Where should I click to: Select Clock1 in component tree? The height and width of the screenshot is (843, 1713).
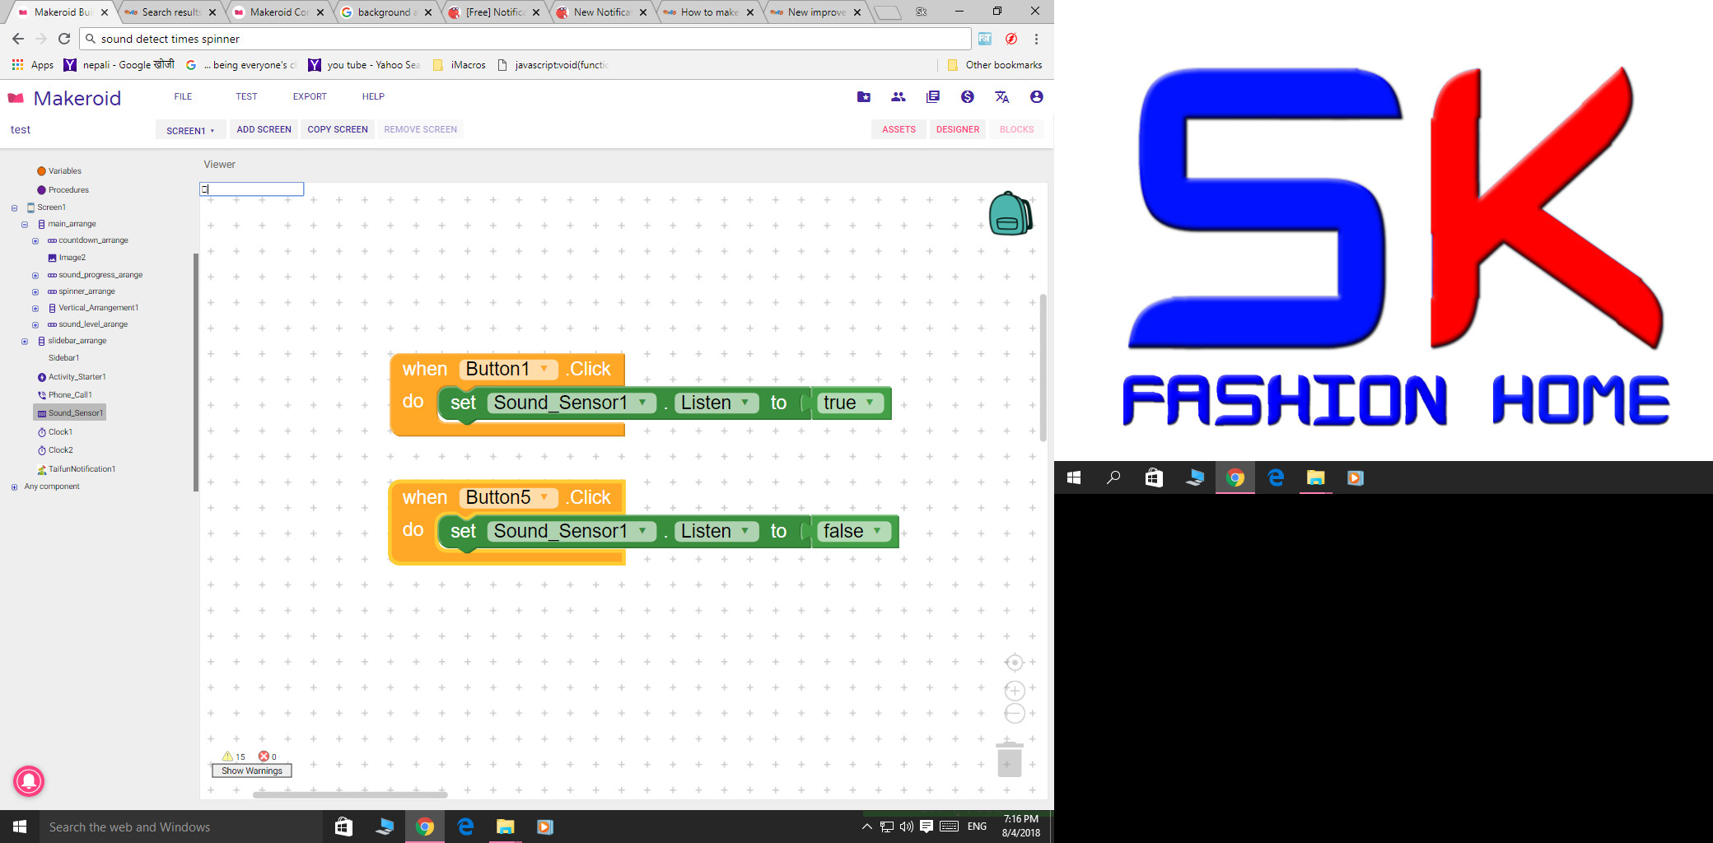click(55, 432)
